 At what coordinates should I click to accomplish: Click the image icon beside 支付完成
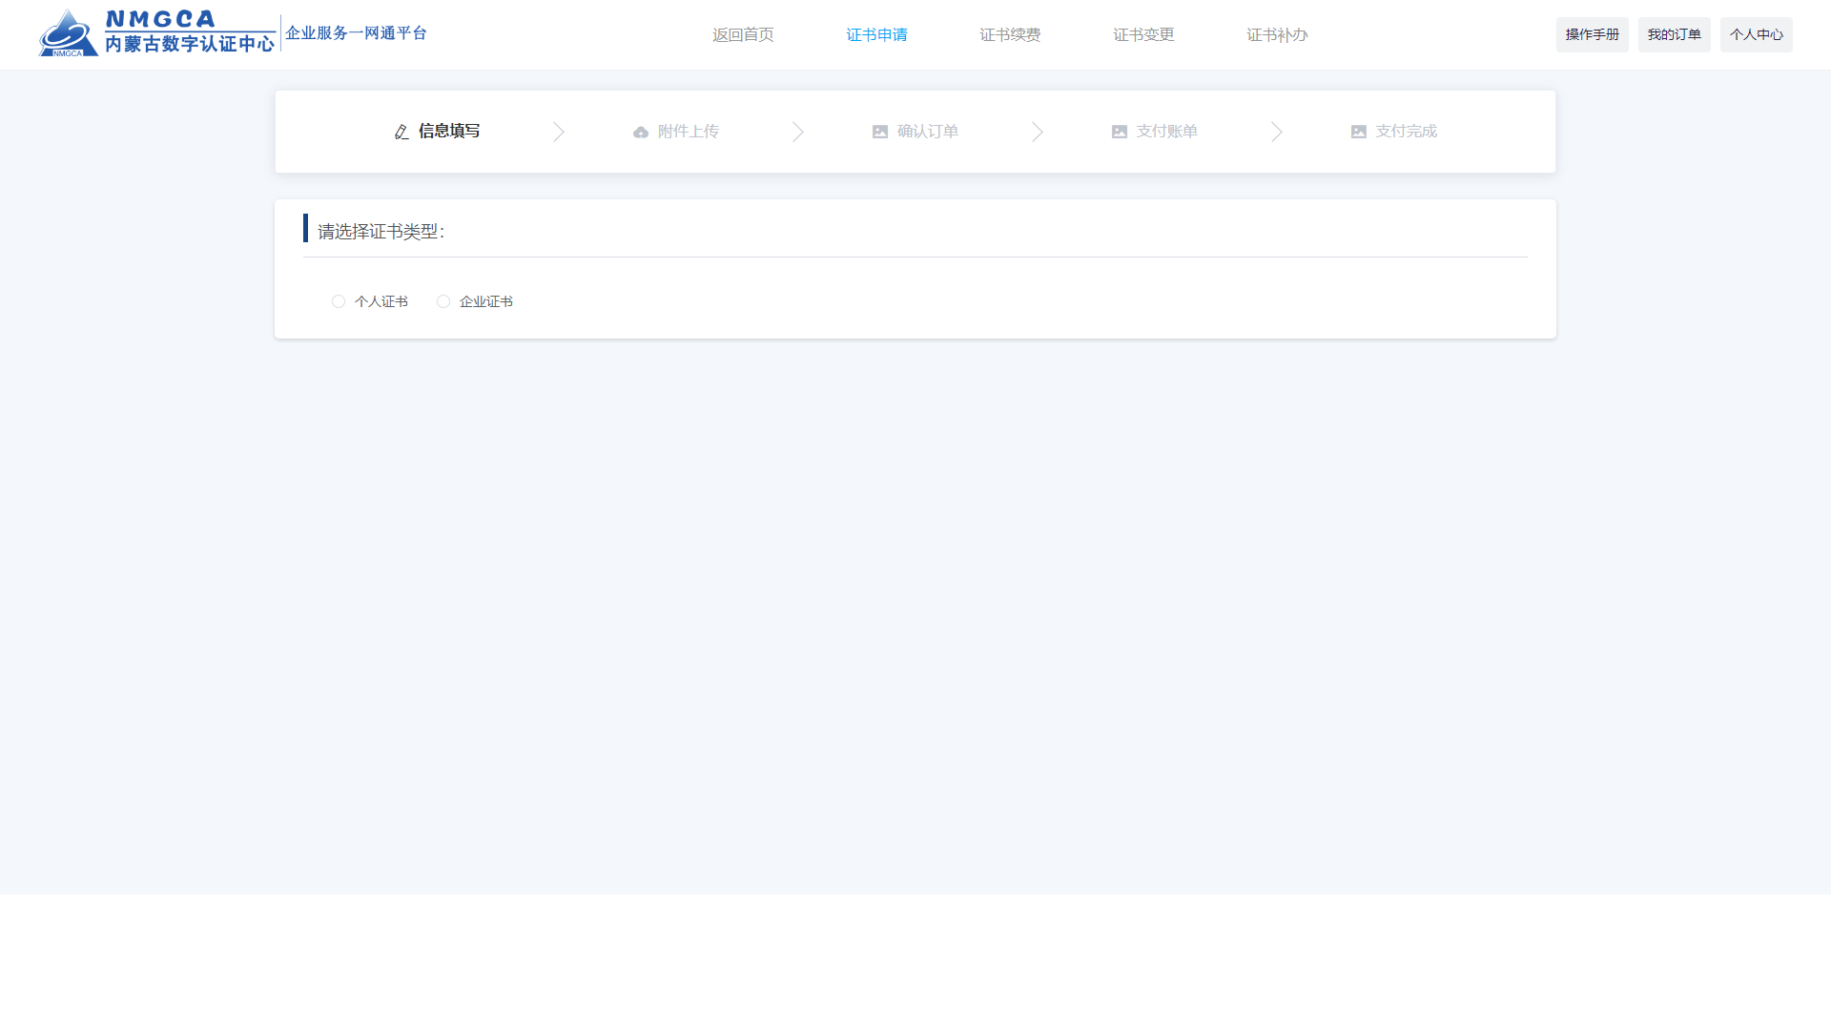tap(1359, 132)
